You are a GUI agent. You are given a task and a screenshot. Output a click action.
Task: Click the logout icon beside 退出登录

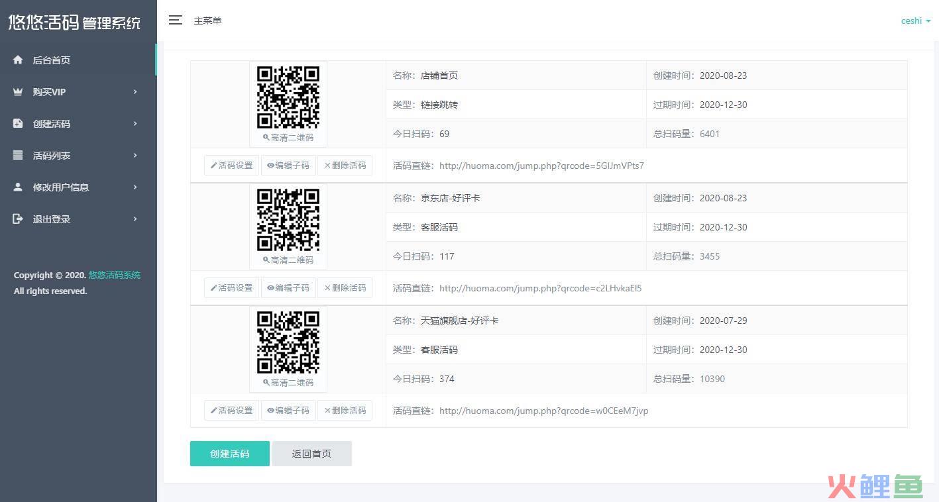coord(18,219)
